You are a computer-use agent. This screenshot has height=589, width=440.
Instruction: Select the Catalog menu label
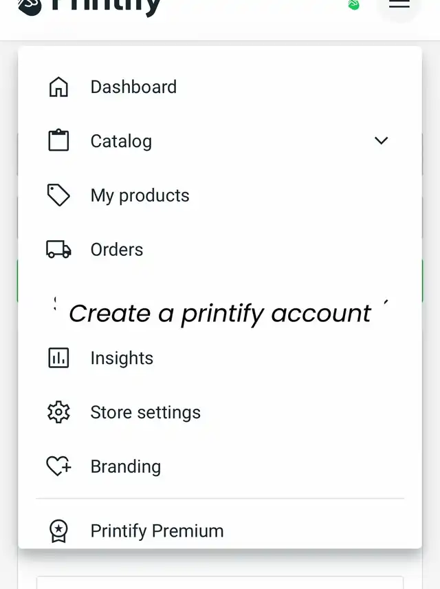(x=121, y=141)
